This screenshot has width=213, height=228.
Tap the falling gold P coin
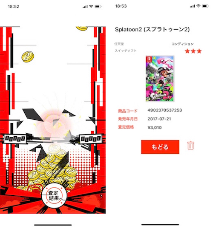coord(28,56)
